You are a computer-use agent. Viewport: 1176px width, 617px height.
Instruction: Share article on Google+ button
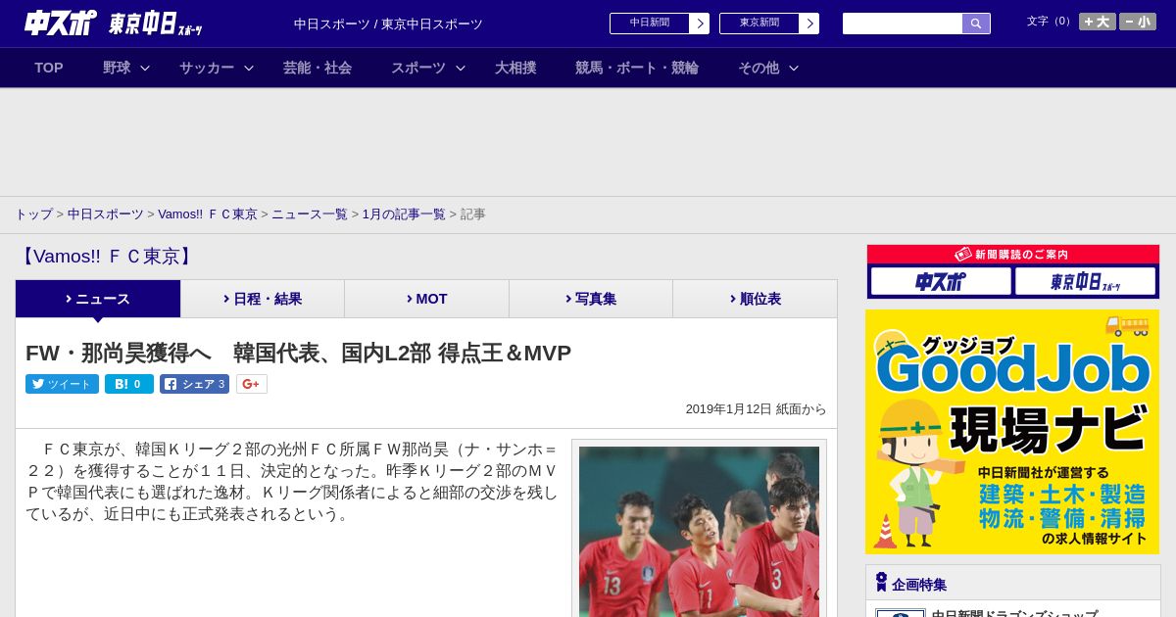click(x=252, y=384)
